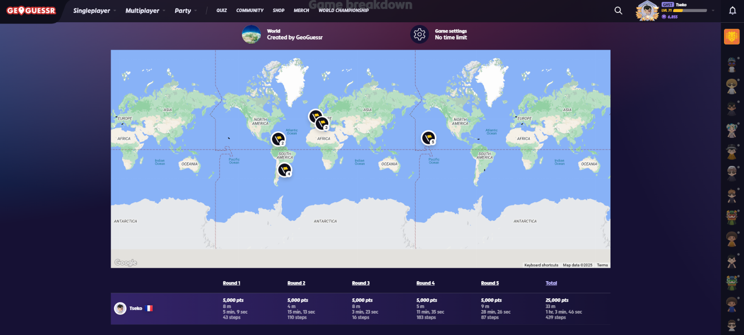Open the map Terms link
744x335 pixels.
point(602,265)
